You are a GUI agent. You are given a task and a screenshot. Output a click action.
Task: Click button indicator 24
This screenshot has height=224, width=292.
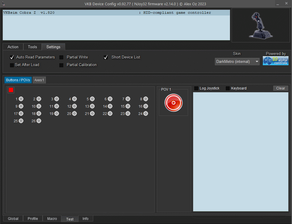[x=146, y=113]
